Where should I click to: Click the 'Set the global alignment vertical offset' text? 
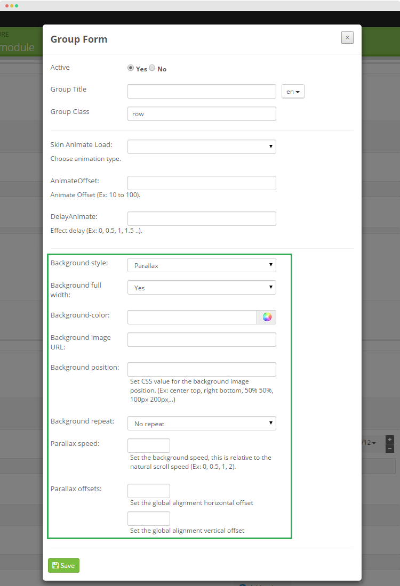click(x=187, y=531)
